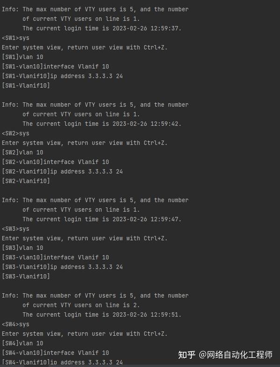Click the login time line ending 12:59:47
280x367 pixels.
tap(102, 219)
